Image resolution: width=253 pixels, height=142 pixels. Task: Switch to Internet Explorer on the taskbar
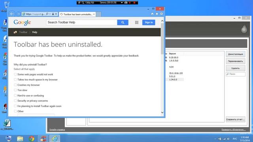[x=55, y=138]
